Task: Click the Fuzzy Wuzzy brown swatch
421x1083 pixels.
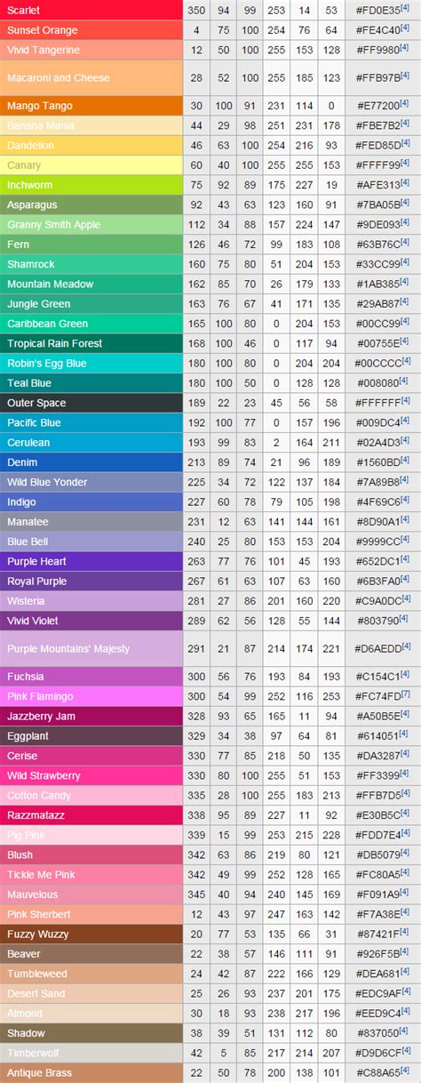Action: (x=91, y=934)
